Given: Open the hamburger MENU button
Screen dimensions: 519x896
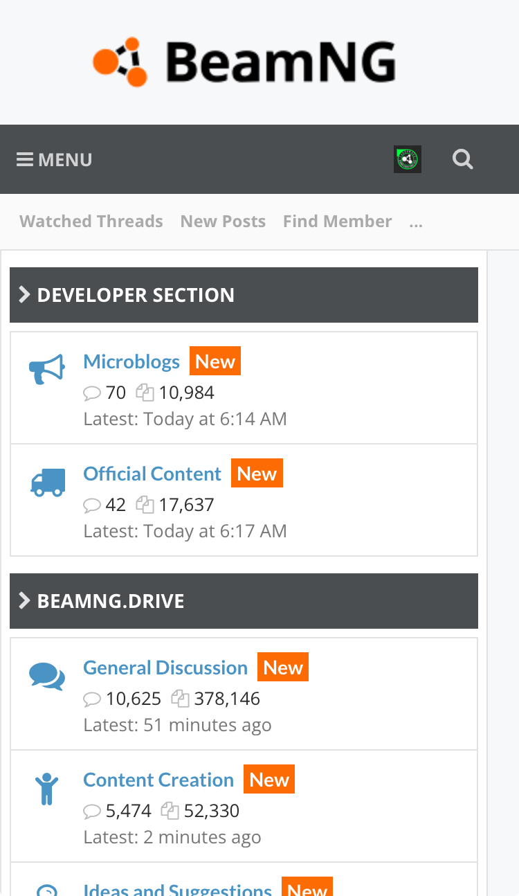Looking at the screenshot, I should pyautogui.click(x=54, y=160).
